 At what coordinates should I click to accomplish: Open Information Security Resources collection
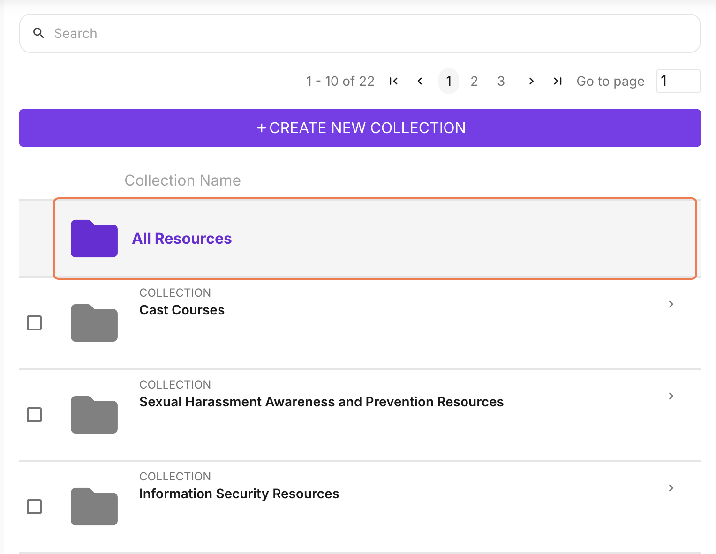coord(239,494)
